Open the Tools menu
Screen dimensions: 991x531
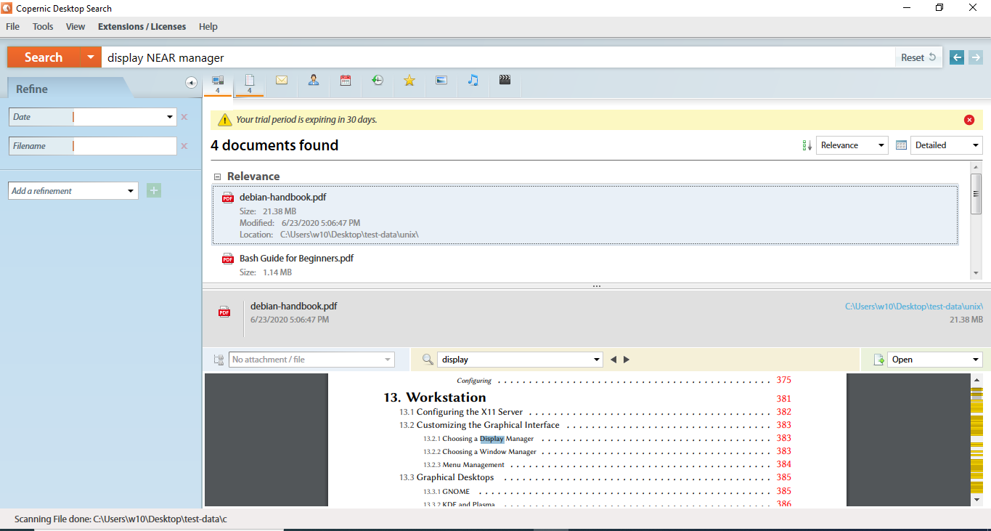43,27
